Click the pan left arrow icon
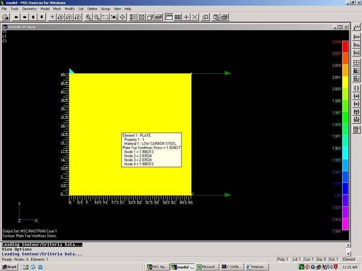Viewport: 362px width, 271px height. coord(17,17)
